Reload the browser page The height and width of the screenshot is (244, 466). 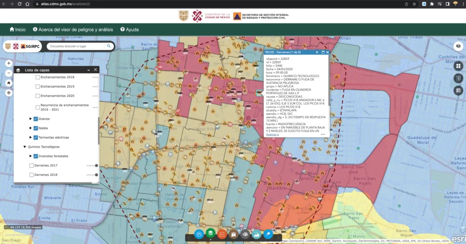pos(19,4)
